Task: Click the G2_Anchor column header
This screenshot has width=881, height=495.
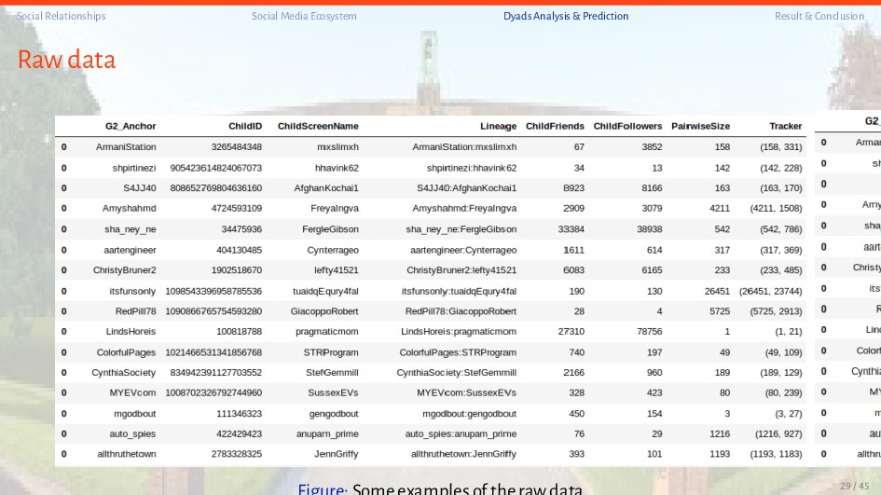Action: (x=131, y=126)
